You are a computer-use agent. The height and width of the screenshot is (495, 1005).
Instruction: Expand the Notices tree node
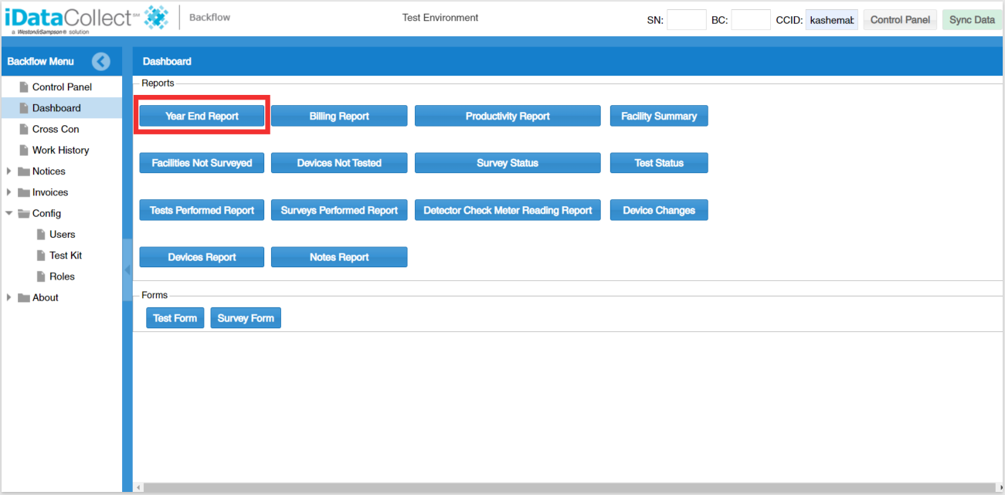(x=8, y=171)
